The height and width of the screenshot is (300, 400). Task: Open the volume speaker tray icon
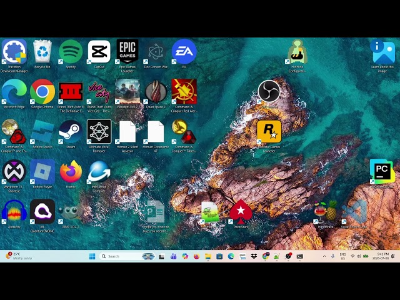pos(359,256)
